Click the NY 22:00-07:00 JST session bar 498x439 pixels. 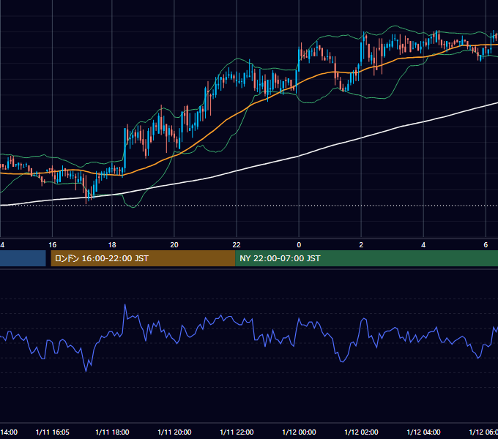(x=366, y=258)
